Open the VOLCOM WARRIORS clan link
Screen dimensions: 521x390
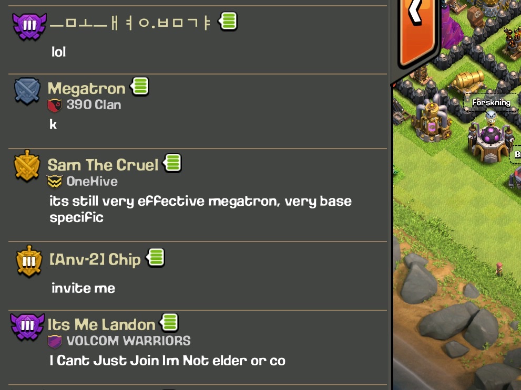click(119, 341)
